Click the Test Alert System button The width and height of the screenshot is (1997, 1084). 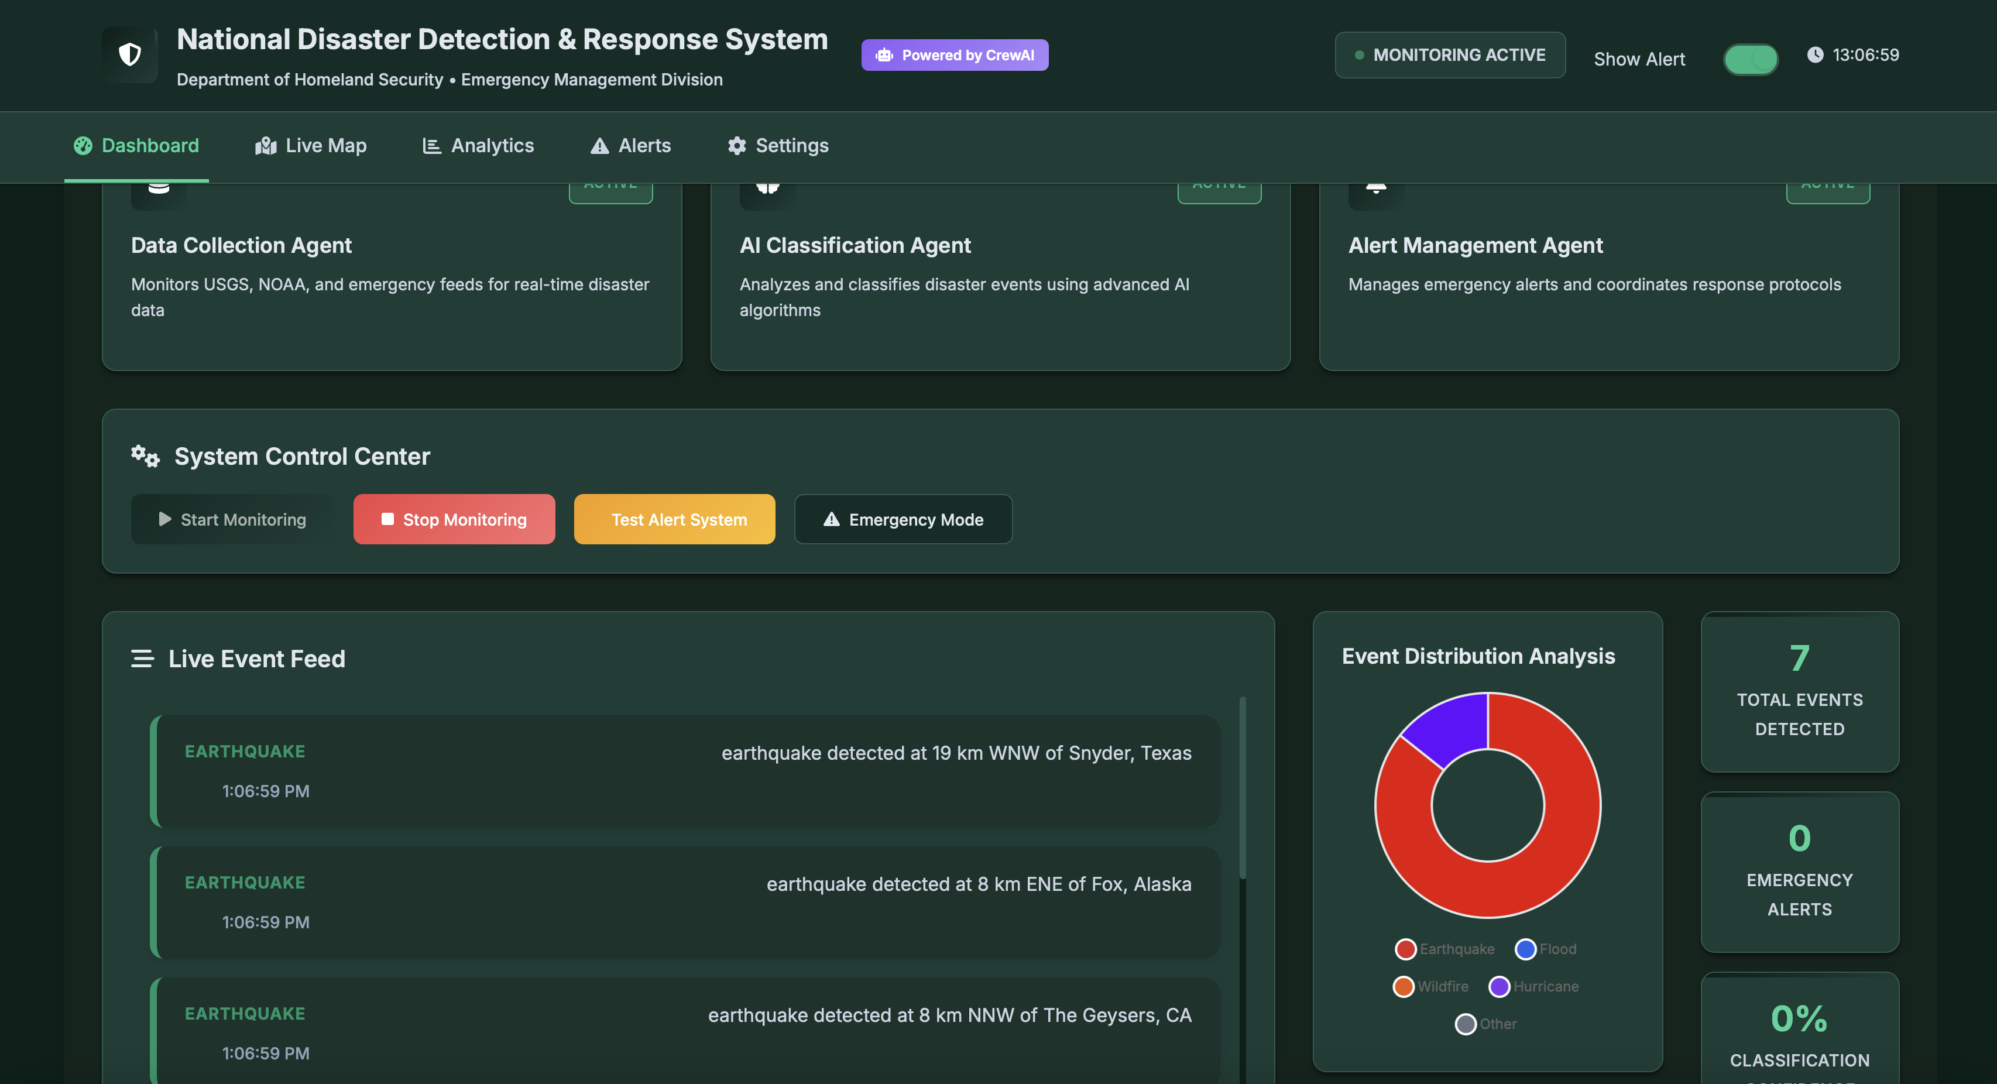[x=674, y=520]
